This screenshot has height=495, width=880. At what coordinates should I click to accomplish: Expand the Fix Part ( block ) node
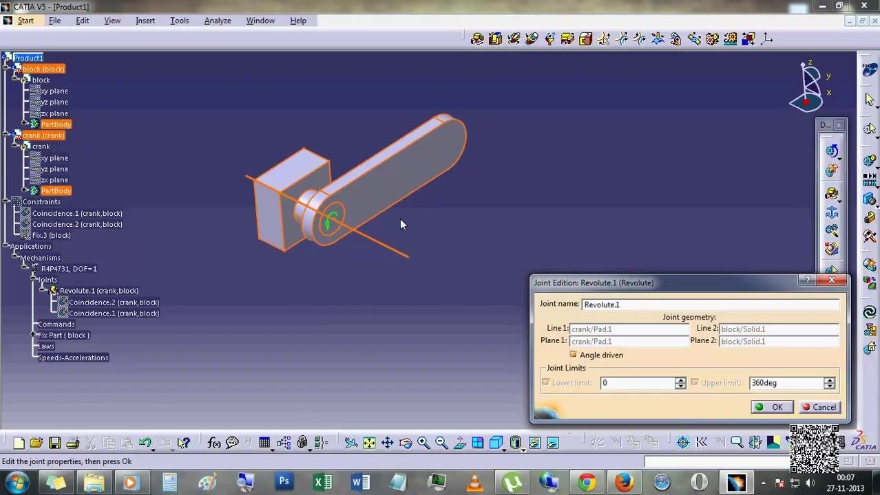[x=34, y=335]
